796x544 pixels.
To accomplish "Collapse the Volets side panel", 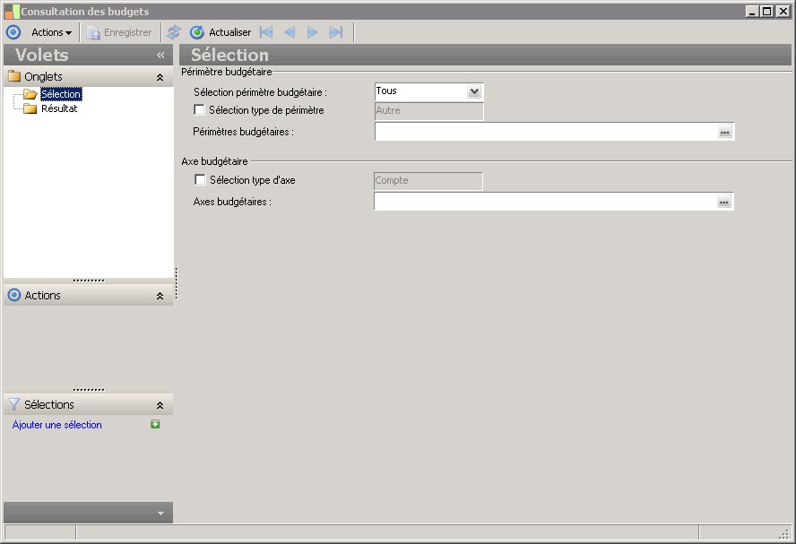I will click(160, 55).
